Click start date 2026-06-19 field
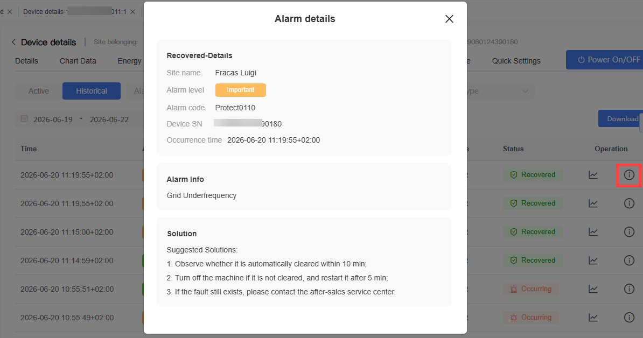 (53, 119)
